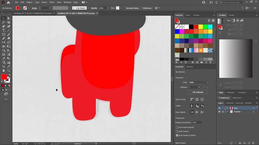The image size is (259, 145).
Task: Open the File menu
Action: tap(16, 2)
